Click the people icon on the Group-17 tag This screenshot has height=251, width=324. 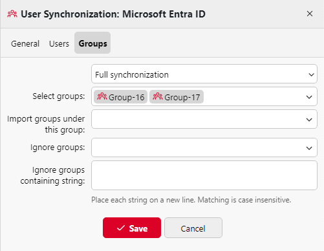158,96
